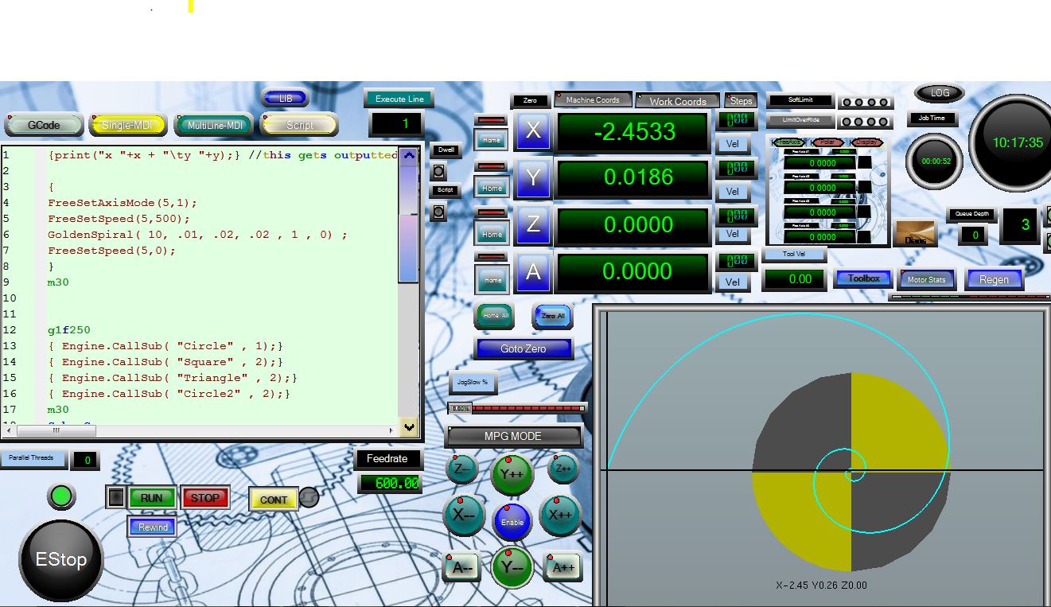Toggle MPG MODE
Screen dimensions: 1051x607
point(513,436)
